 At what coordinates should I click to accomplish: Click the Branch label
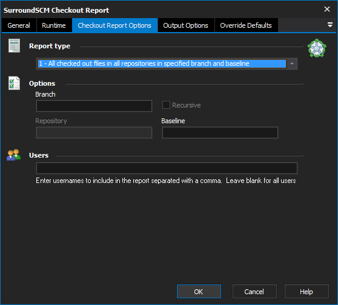pyautogui.click(x=45, y=94)
